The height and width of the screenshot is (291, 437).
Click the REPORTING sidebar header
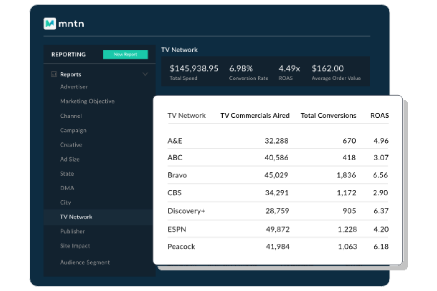coord(69,55)
